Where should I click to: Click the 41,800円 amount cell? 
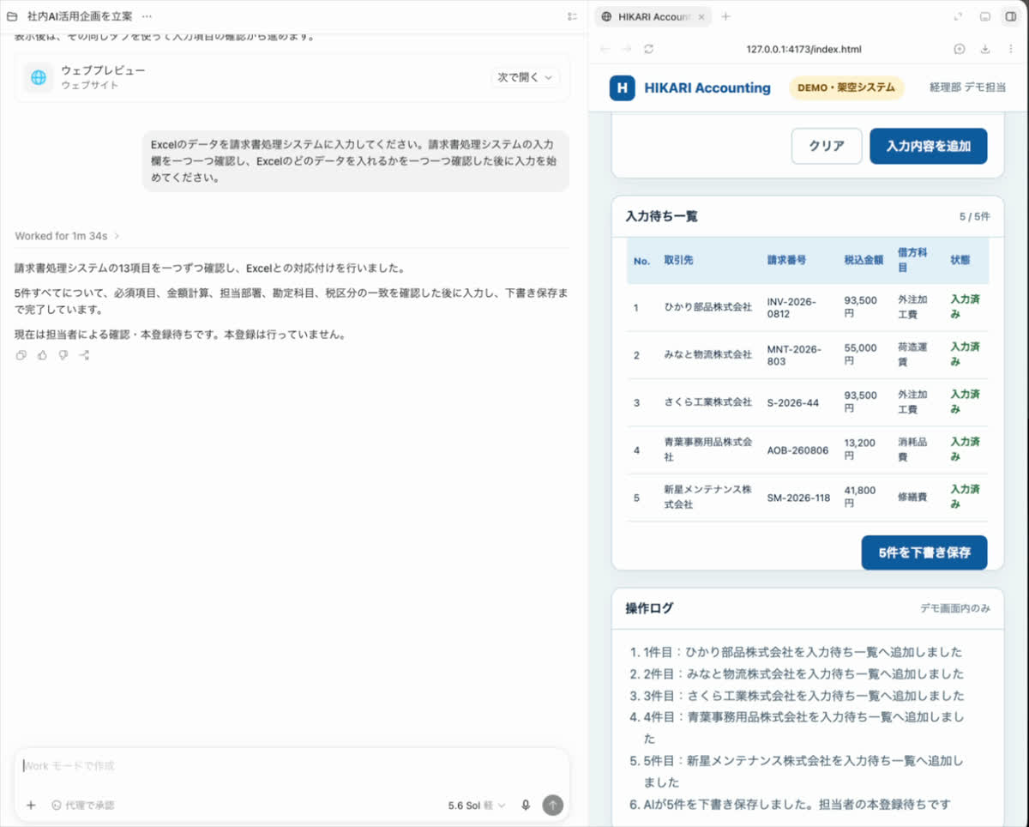(860, 498)
